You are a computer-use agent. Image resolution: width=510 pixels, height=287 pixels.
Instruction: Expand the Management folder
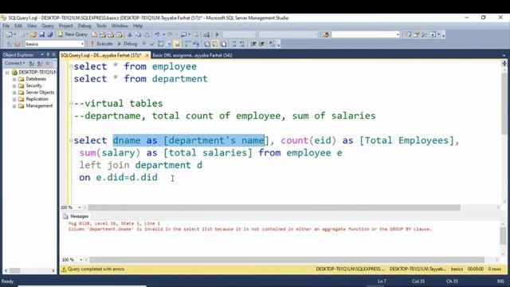[14, 106]
